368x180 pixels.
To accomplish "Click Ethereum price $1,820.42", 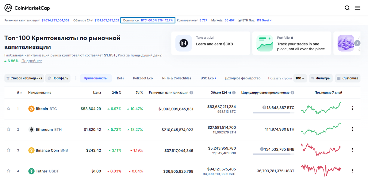I will point(92,129).
